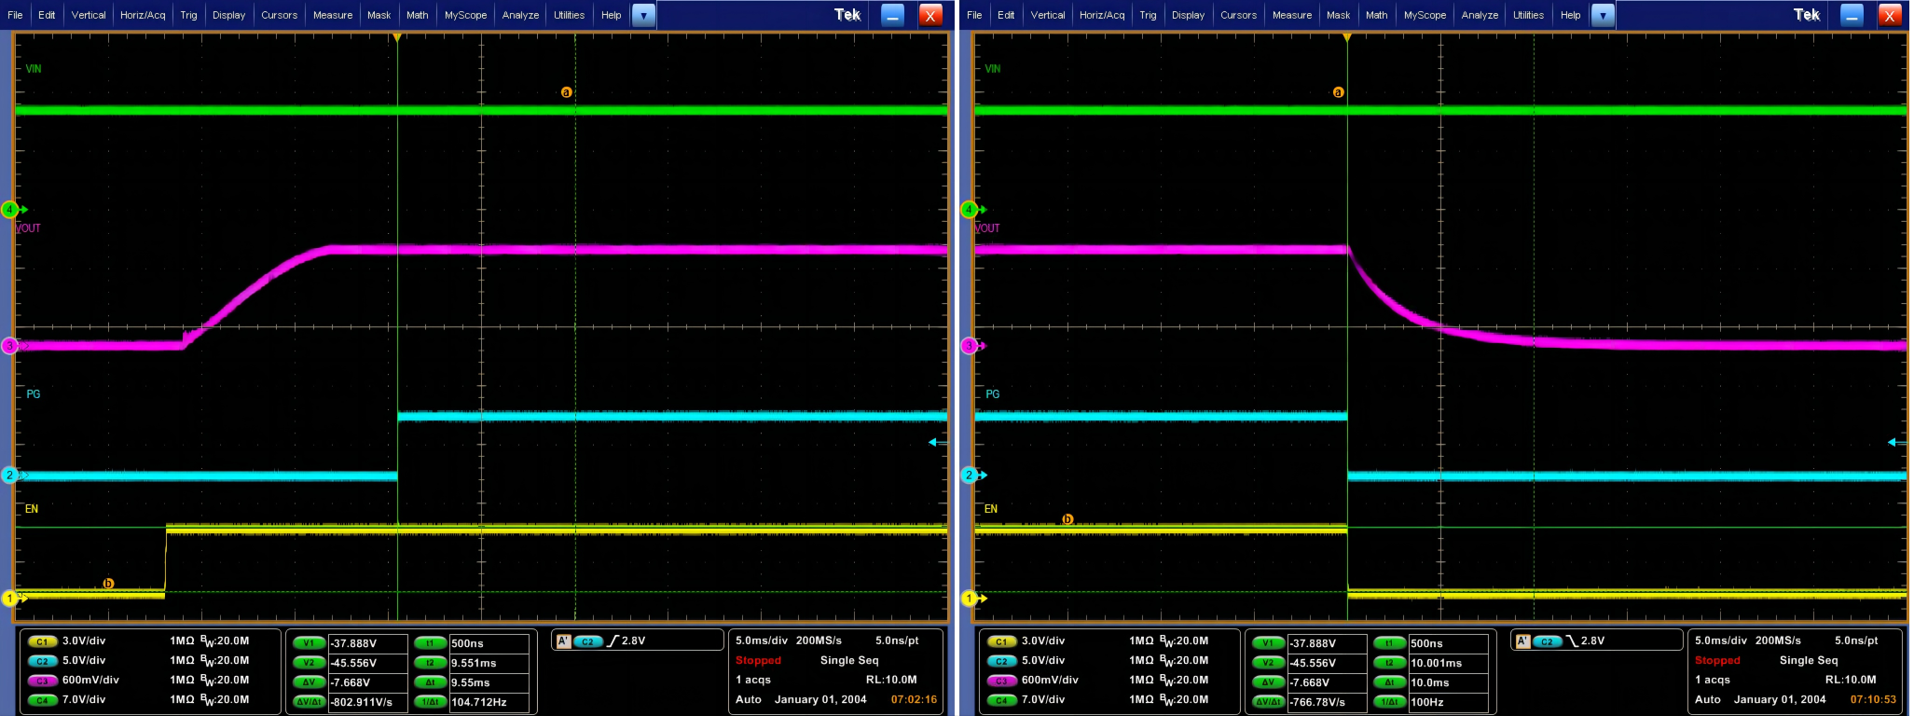
Task: Click the trigger position marker atop left graticule
Action: click(x=397, y=38)
